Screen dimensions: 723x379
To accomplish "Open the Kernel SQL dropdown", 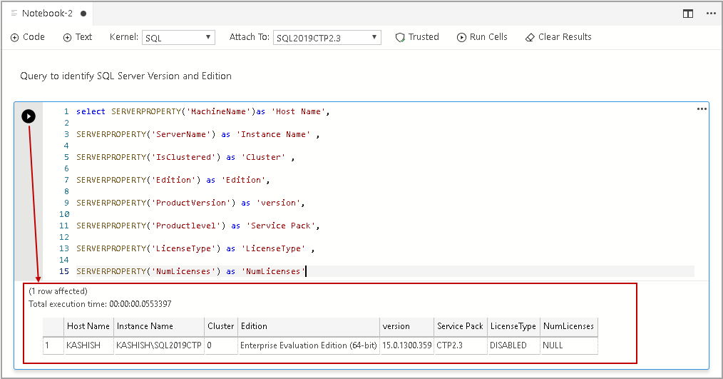I will tap(178, 37).
